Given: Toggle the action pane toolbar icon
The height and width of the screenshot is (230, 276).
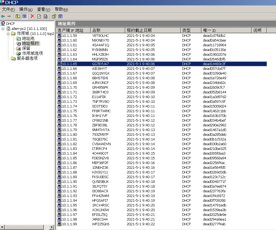Looking at the screenshot, I should (60, 16).
